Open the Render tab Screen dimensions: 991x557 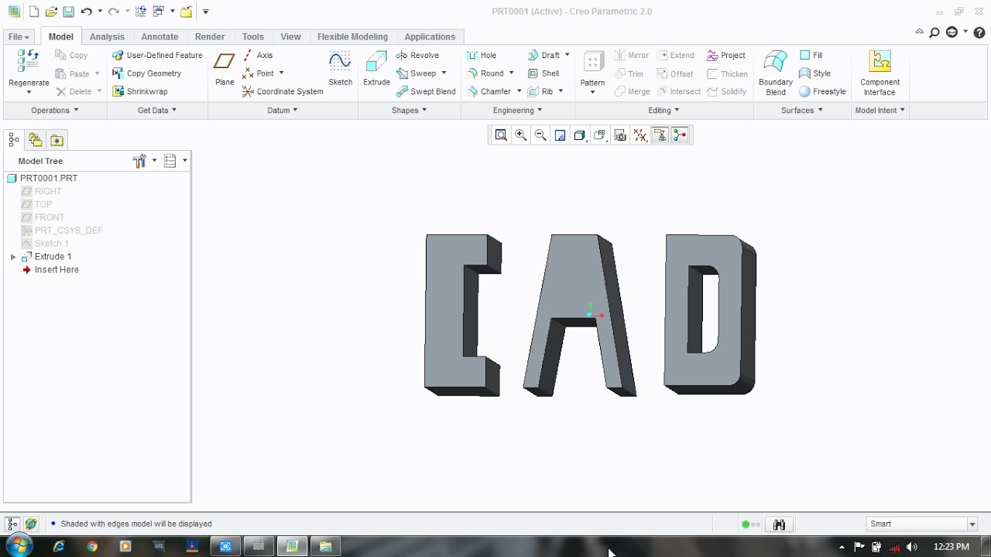(210, 37)
